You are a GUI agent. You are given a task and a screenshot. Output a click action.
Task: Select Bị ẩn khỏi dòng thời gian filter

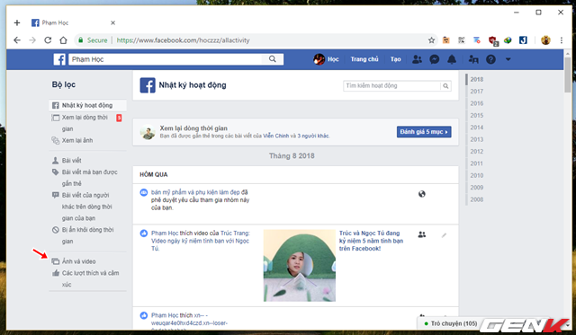pyautogui.click(x=87, y=235)
